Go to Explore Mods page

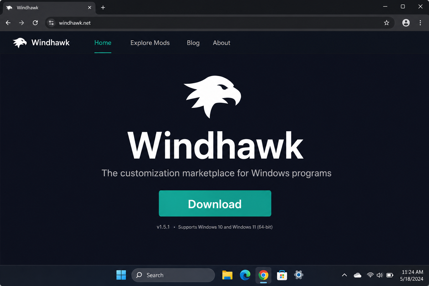click(x=150, y=43)
